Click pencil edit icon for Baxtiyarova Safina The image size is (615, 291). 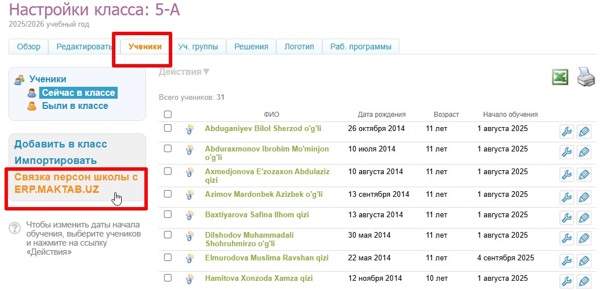(584, 218)
